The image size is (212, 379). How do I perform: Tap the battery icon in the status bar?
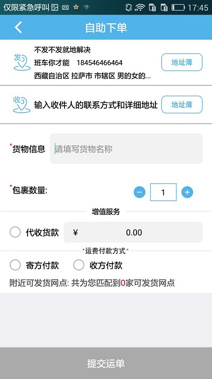178,8
